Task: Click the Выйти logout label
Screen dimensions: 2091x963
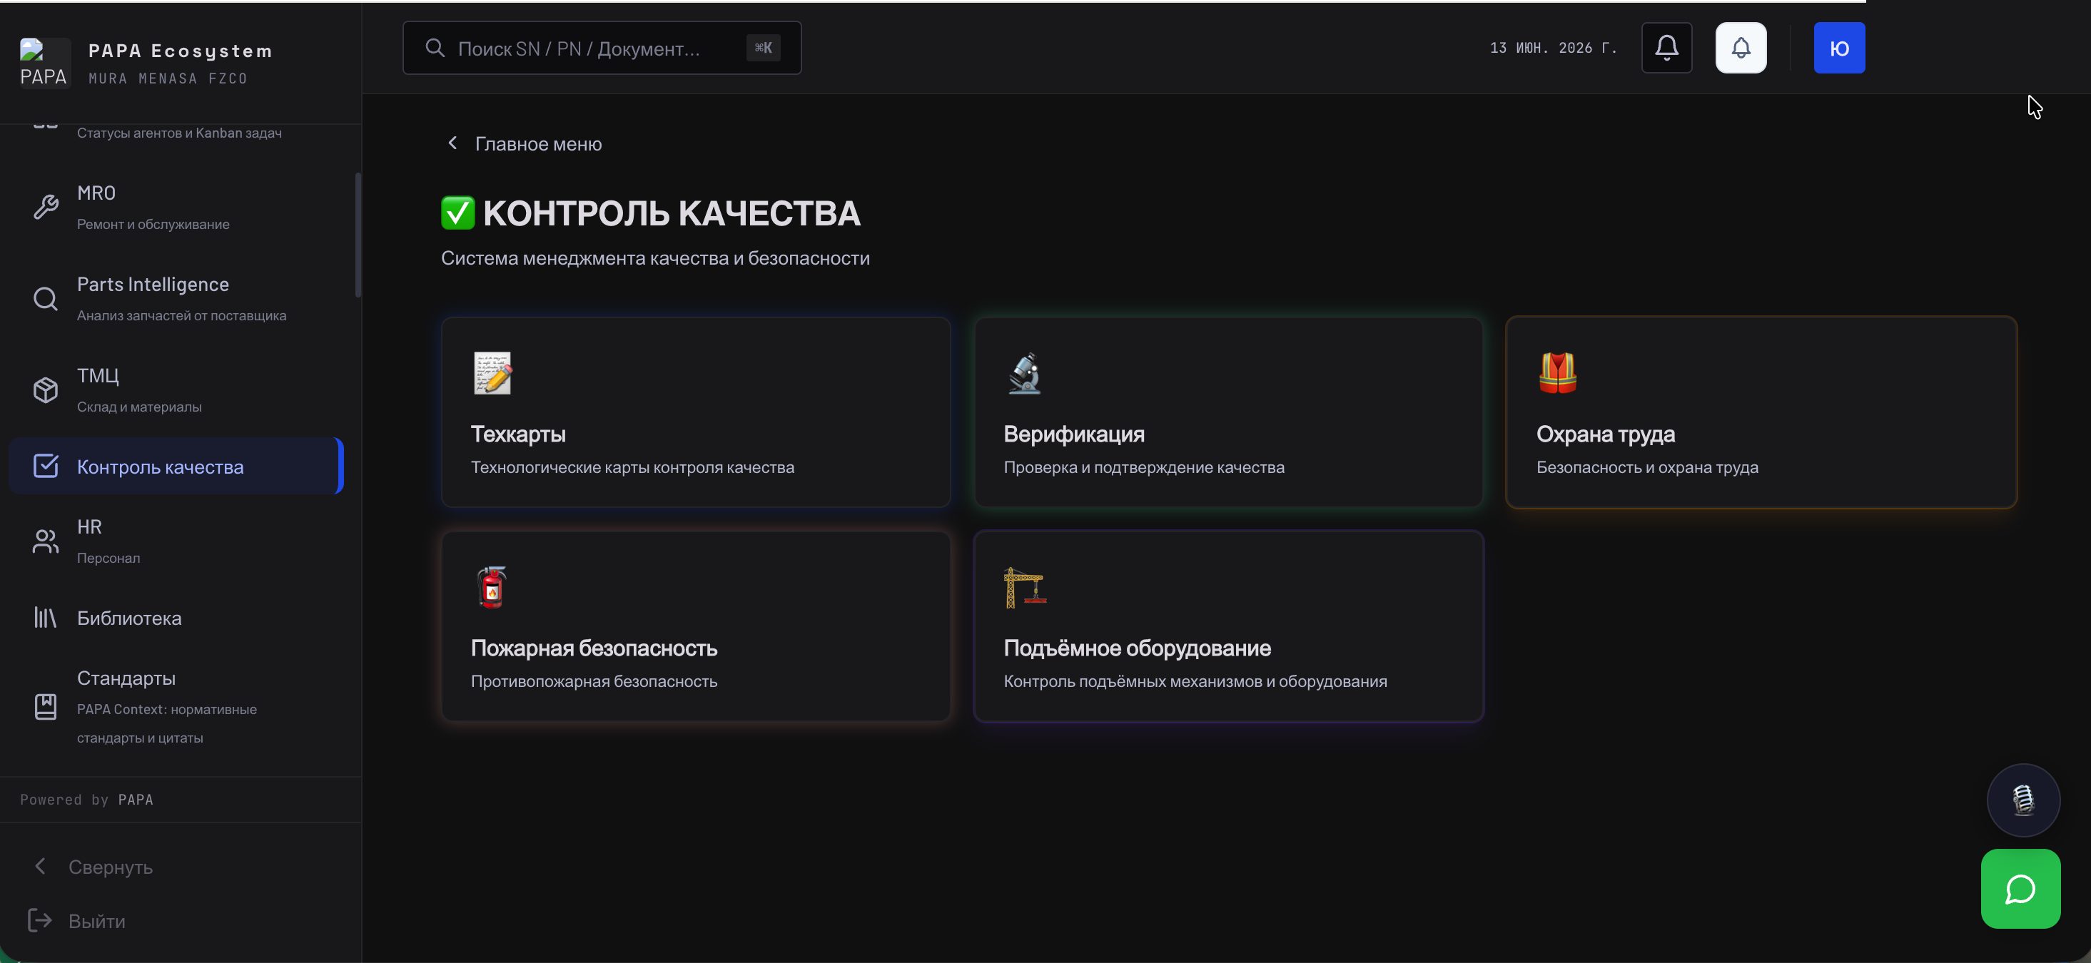Action: tap(96, 921)
